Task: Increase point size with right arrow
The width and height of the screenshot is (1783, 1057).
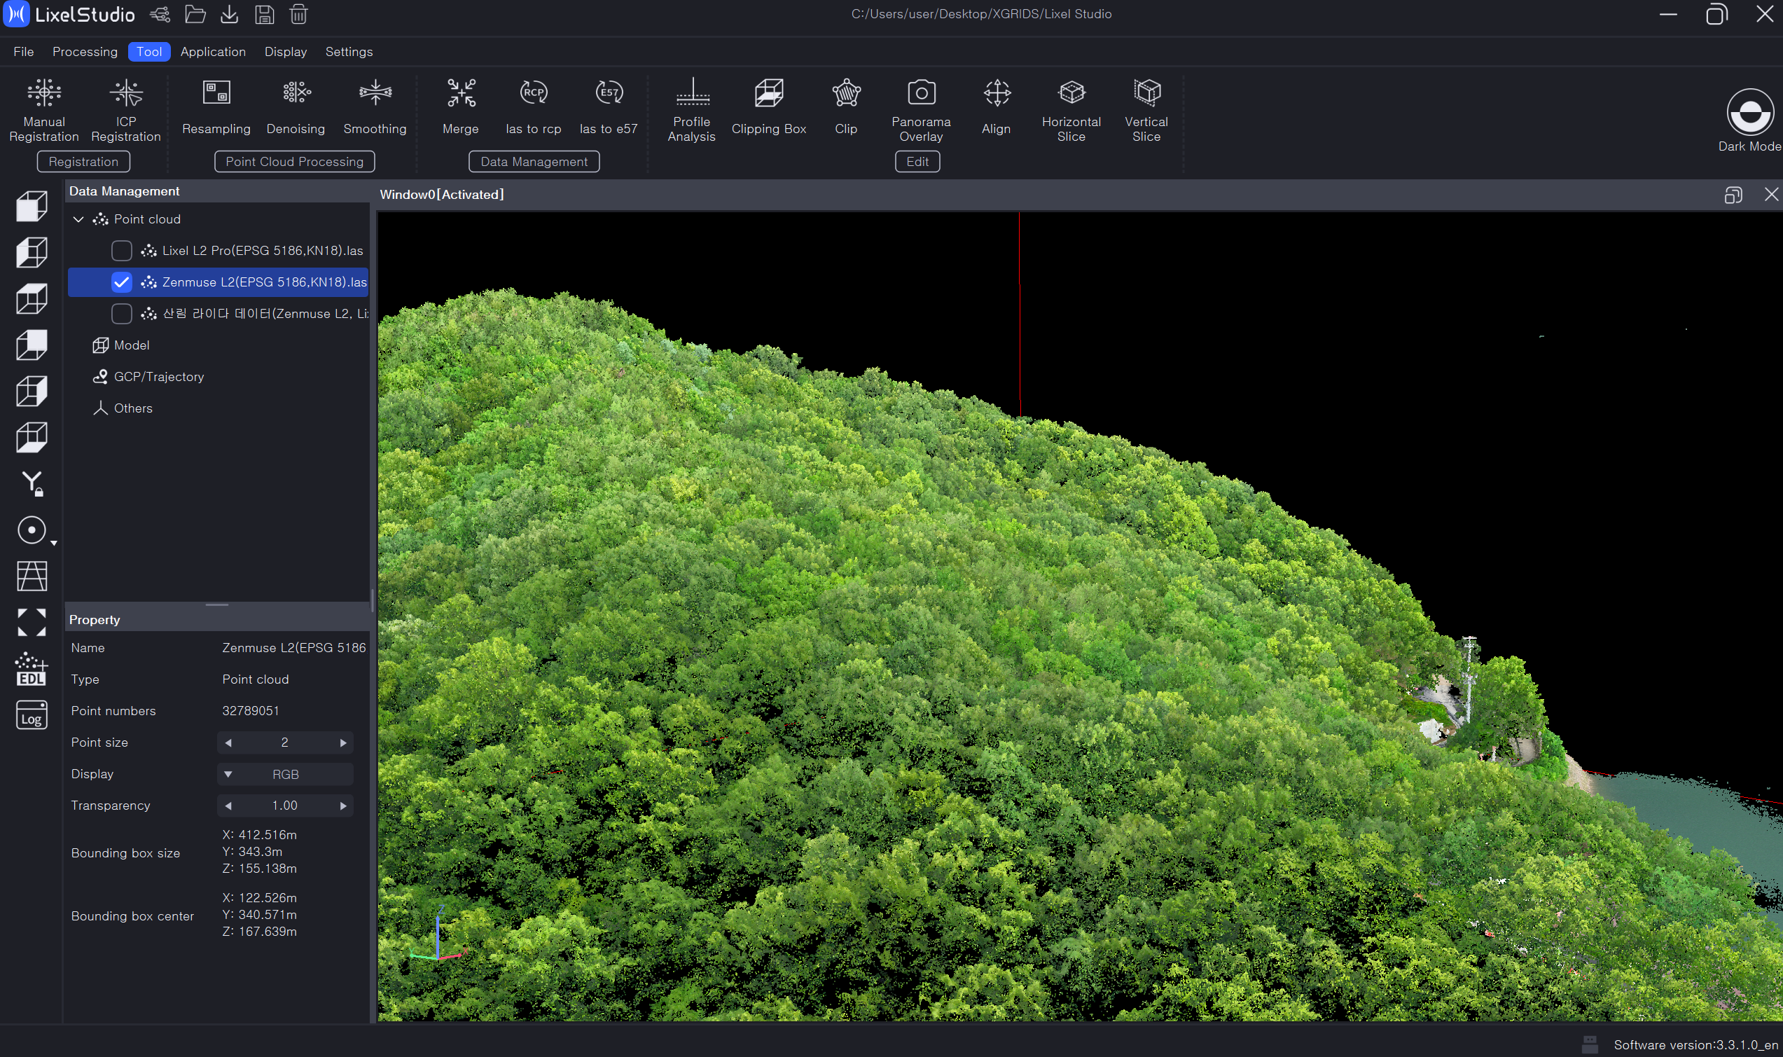Action: pyautogui.click(x=343, y=743)
